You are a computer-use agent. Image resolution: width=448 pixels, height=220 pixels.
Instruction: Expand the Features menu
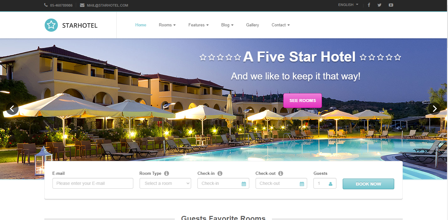pyautogui.click(x=198, y=25)
